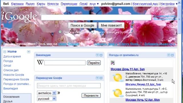Click the Переводчик Google gadget title
This screenshot has height=103, width=183.
(49, 78)
